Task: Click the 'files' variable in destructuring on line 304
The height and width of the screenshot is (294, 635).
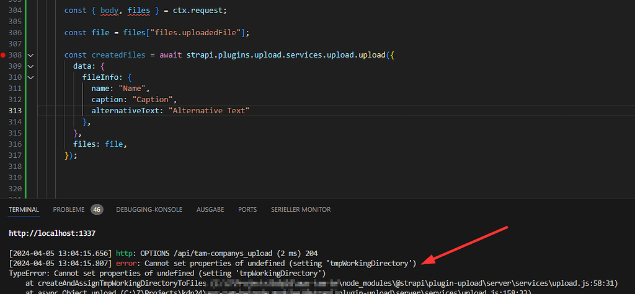Action: (x=139, y=11)
